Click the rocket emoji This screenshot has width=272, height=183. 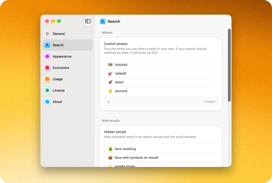110,82
